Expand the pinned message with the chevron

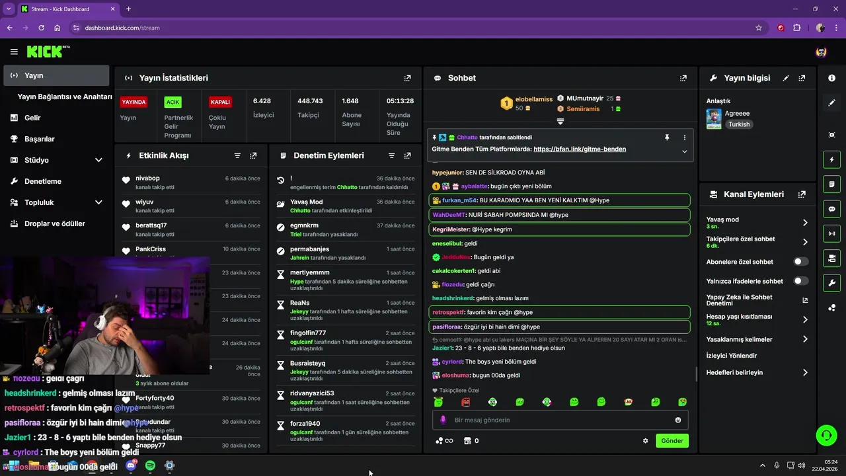pyautogui.click(x=684, y=151)
